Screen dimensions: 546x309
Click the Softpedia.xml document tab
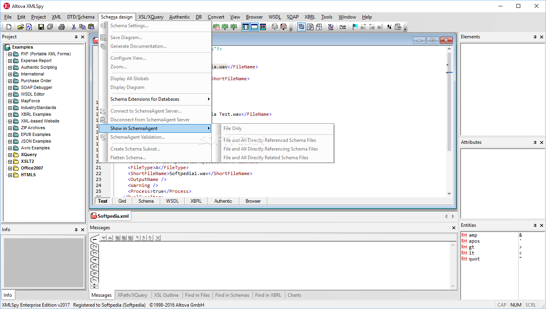pos(110,216)
